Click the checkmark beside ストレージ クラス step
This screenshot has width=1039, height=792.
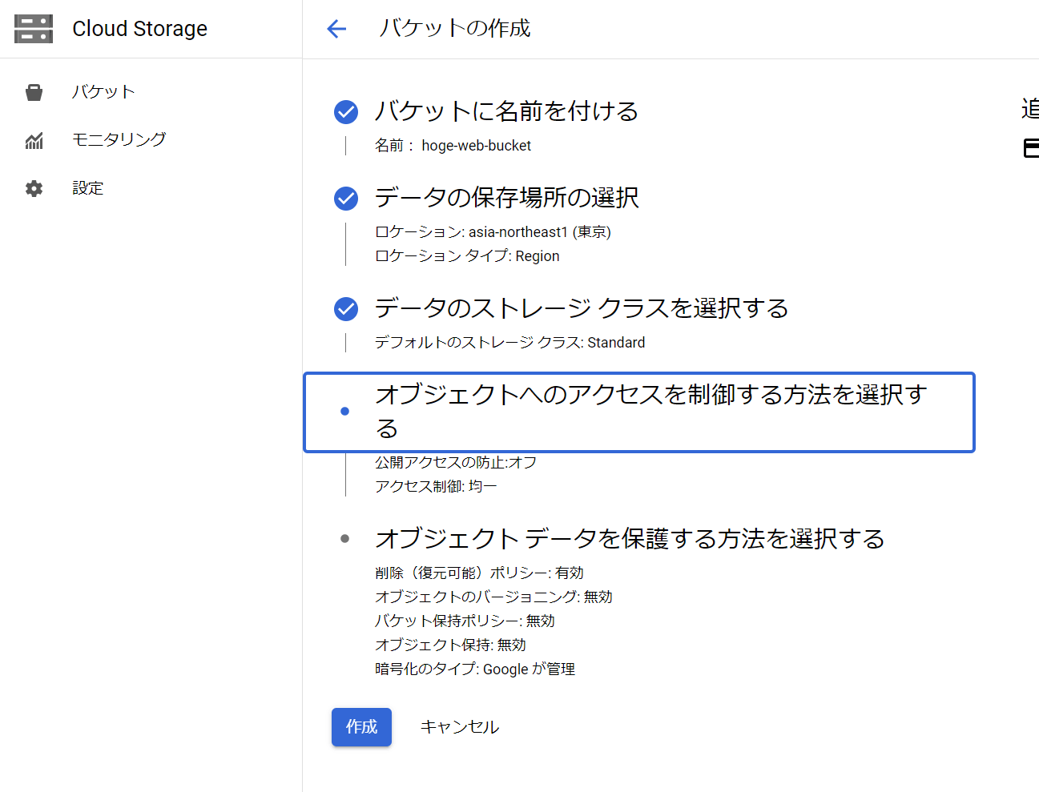pyautogui.click(x=346, y=308)
